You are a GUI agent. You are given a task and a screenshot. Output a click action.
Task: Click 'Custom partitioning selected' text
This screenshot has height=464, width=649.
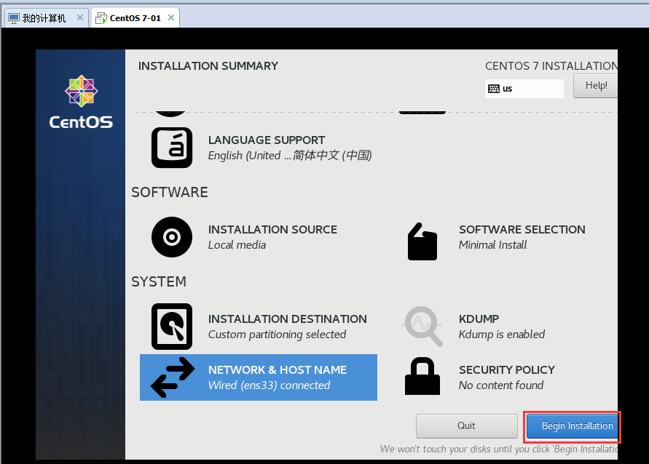click(x=277, y=335)
